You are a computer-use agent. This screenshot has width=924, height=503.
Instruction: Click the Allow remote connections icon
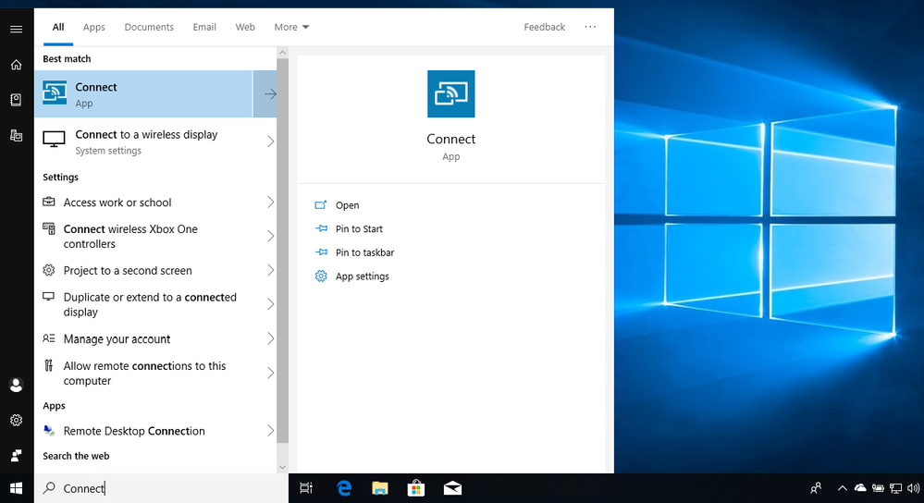49,366
